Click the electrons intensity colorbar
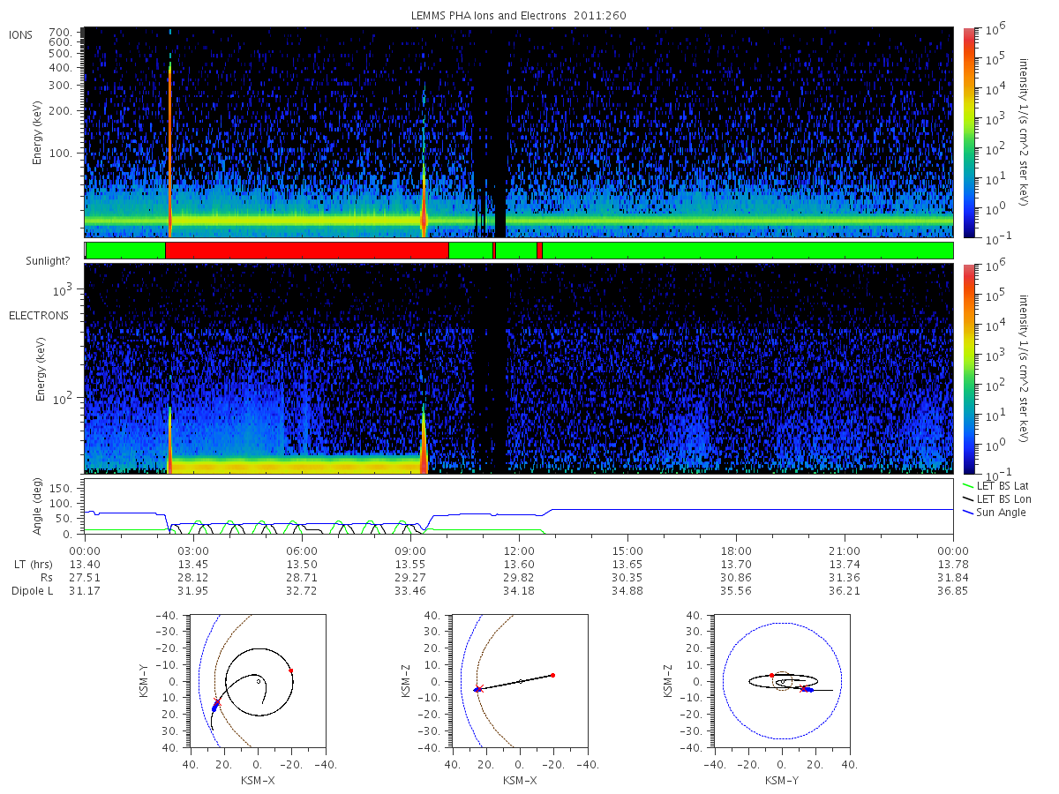The height and width of the screenshot is (794, 1059). (x=968, y=369)
